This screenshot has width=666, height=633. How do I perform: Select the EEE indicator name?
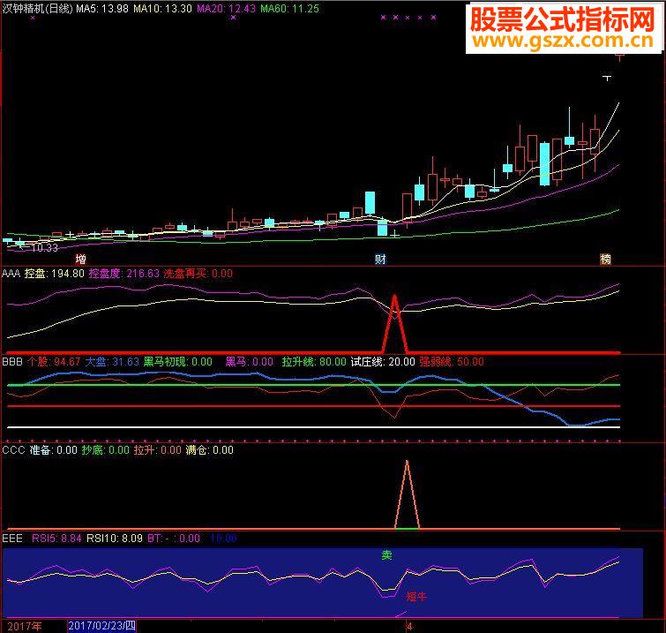(12, 539)
